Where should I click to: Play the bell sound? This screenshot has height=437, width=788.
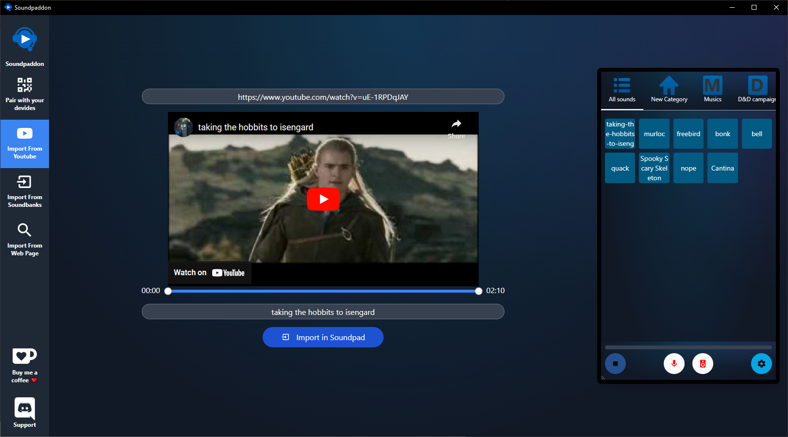(757, 134)
